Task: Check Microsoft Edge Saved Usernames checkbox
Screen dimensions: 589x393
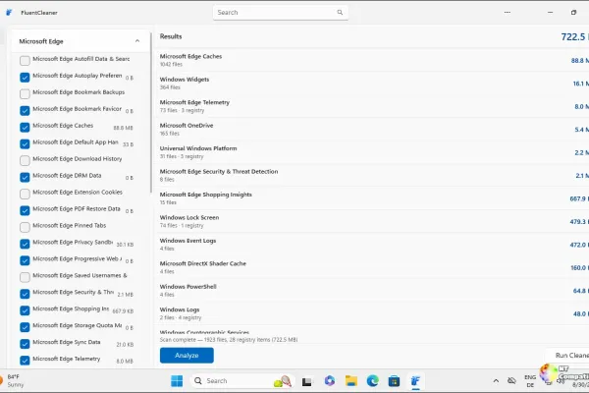Action: [x=25, y=277]
